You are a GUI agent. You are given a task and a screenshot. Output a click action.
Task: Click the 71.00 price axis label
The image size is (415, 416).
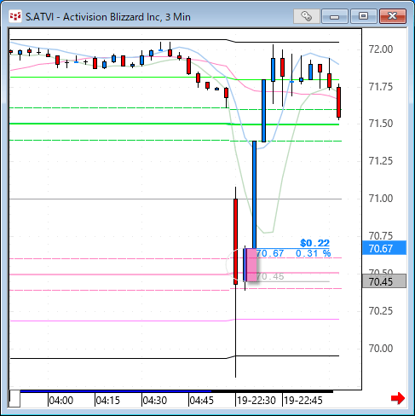click(x=381, y=199)
